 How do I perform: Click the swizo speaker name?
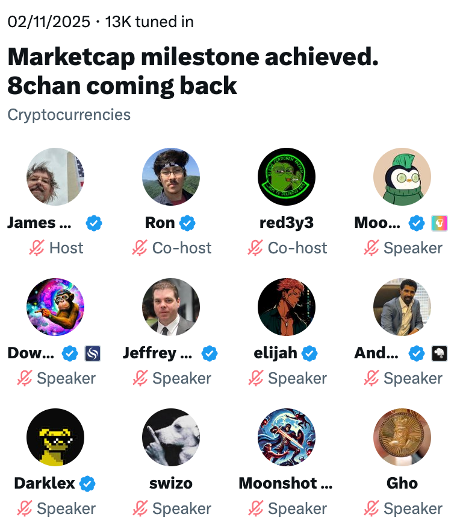(170, 484)
